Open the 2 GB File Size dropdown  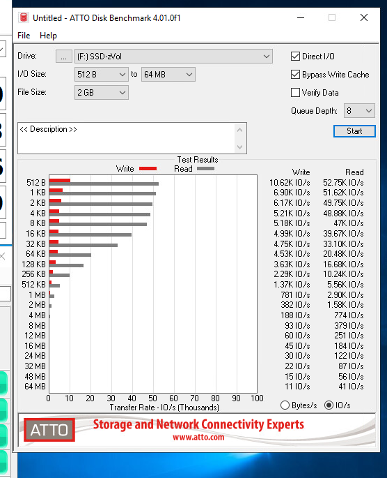[101, 92]
